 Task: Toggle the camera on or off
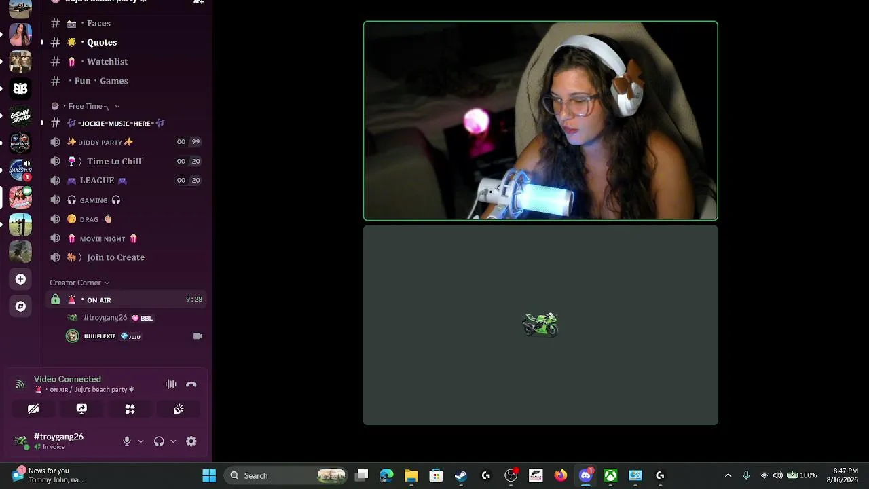(33, 409)
